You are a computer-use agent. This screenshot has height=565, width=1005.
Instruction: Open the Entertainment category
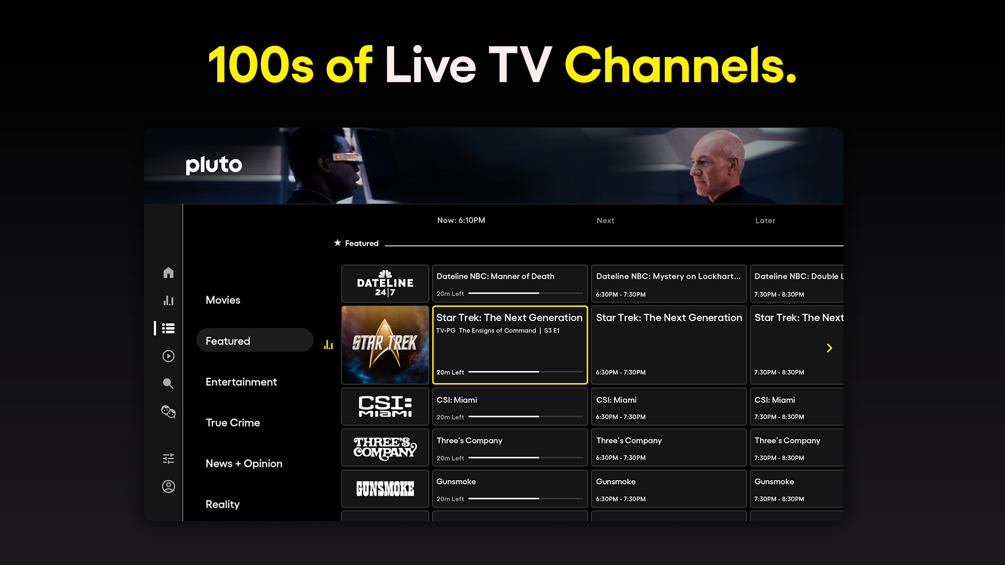click(241, 382)
